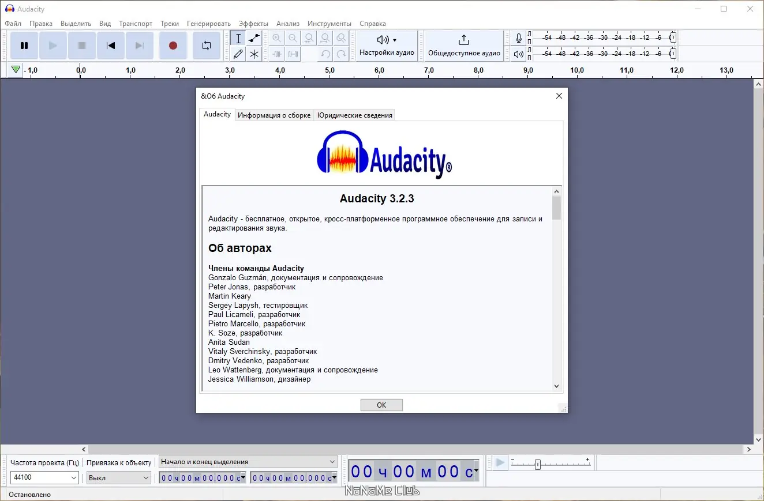This screenshot has height=501, width=764.
Task: Skip to the end of the project
Action: click(x=140, y=46)
